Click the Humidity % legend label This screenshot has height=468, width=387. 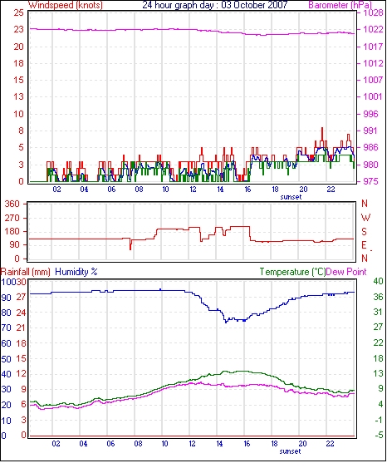76,272
